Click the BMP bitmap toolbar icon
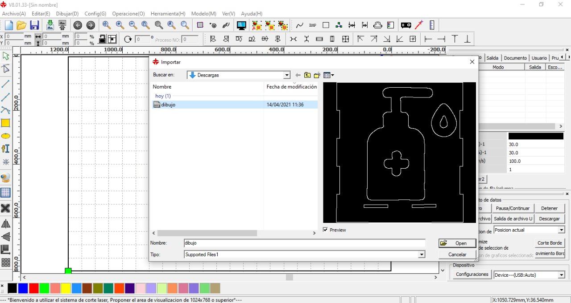Image resolution: width=571 pixels, height=303 pixels. [x=313, y=25]
